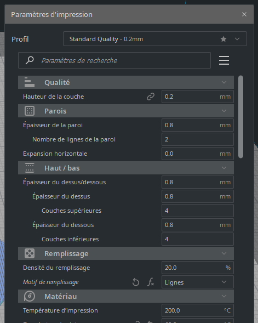Edit the Expansion horizontale value

click(198, 154)
